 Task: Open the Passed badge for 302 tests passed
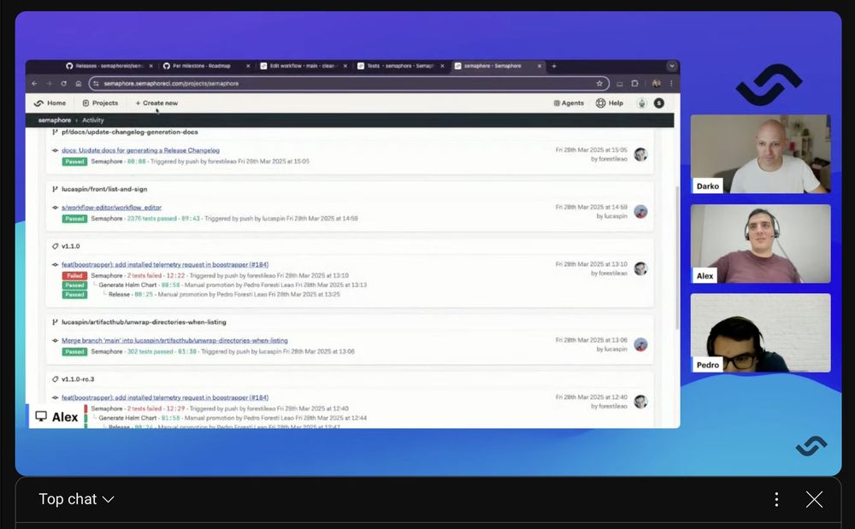74,352
